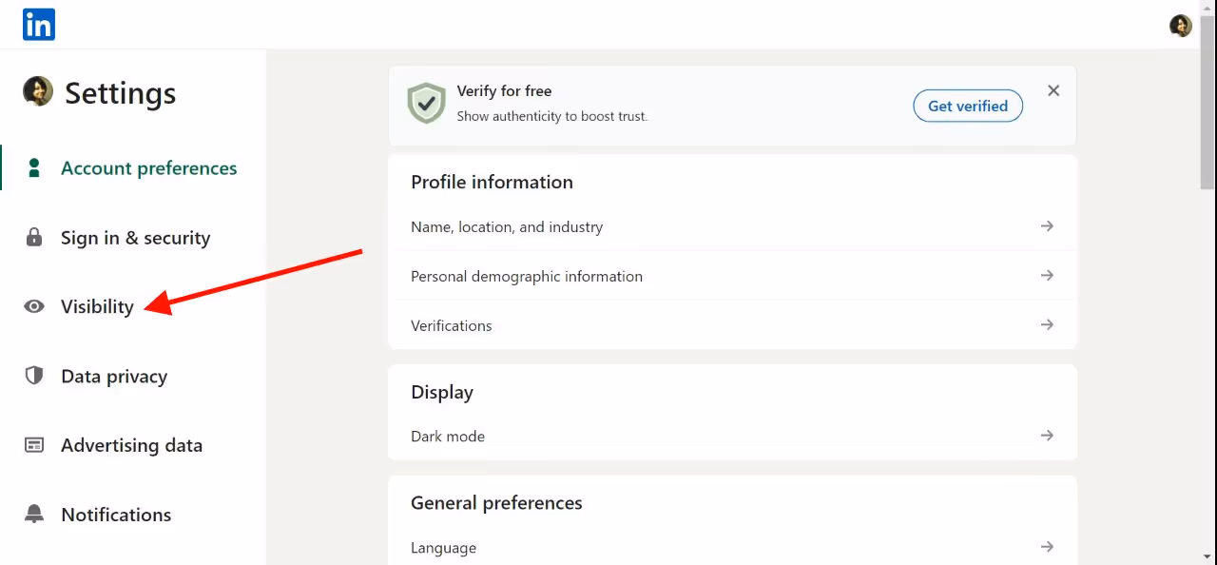This screenshot has height=565, width=1217.
Task: Dismiss the Verify for free banner
Action: pos(1053,90)
